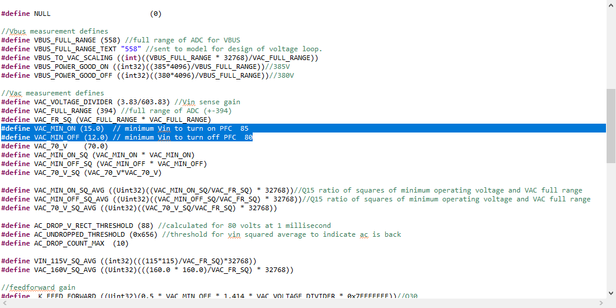Screen dimensions: 616x308
Task: Click the vertical scrollbar down arrow
Action: pyautogui.click(x=611, y=293)
